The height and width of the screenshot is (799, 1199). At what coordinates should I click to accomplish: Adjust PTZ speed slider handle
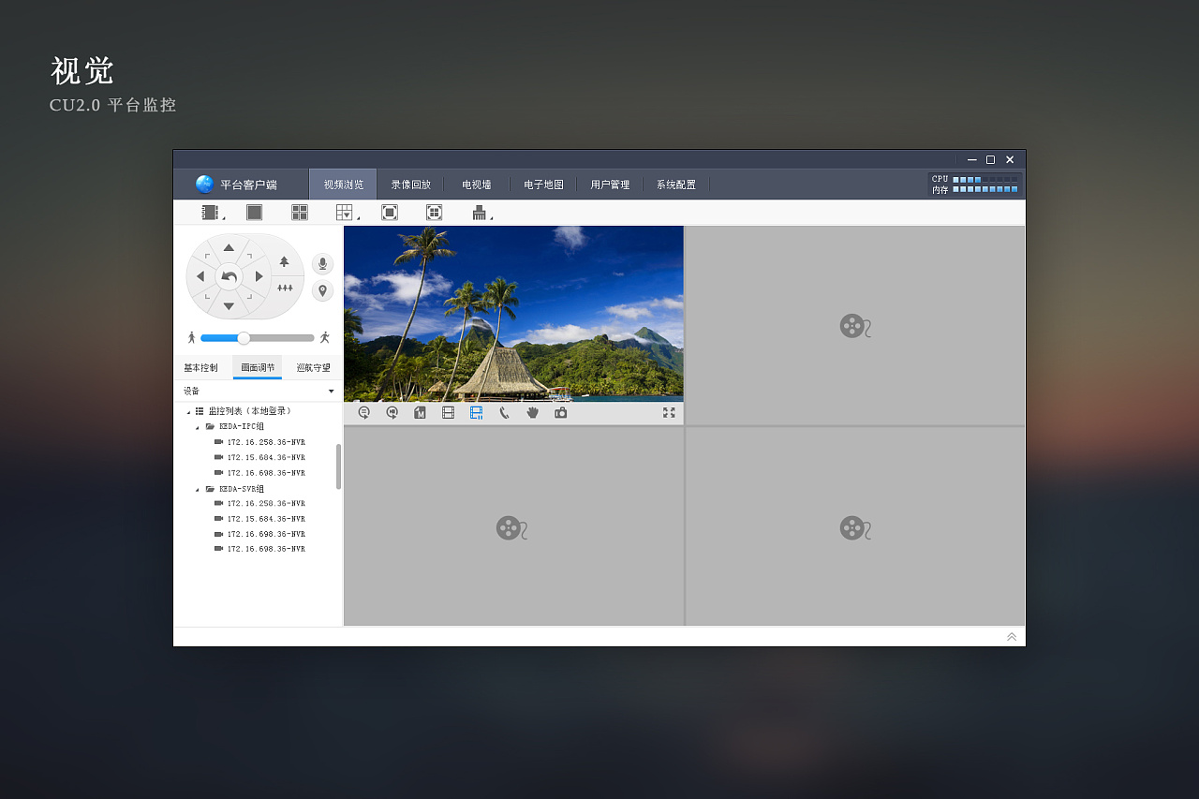[244, 338]
